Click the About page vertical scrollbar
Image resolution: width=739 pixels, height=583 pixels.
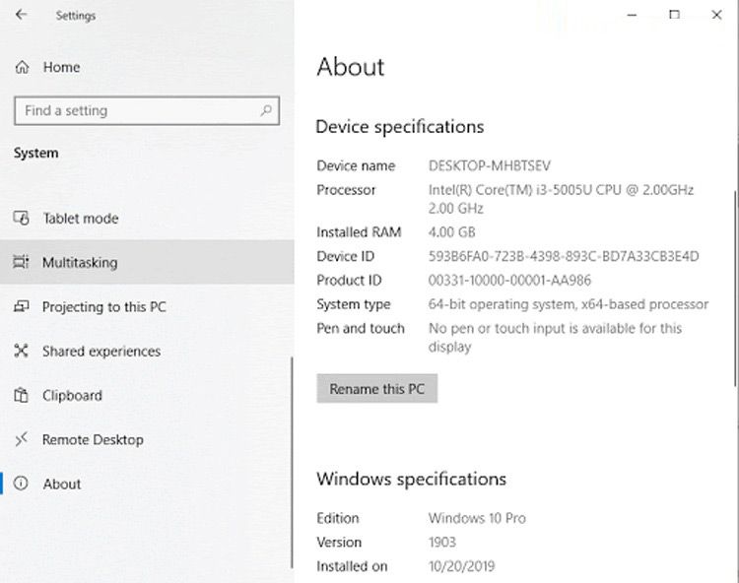click(735, 289)
